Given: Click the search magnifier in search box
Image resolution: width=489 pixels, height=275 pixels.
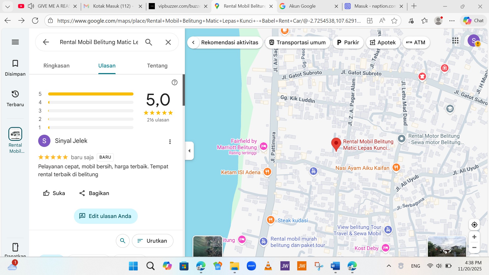Looking at the screenshot, I should click(x=149, y=42).
